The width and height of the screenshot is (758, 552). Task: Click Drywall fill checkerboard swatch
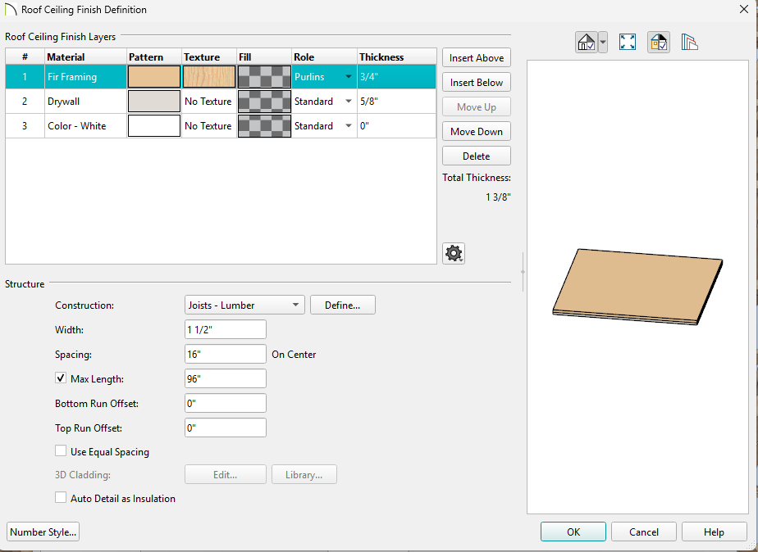click(264, 102)
